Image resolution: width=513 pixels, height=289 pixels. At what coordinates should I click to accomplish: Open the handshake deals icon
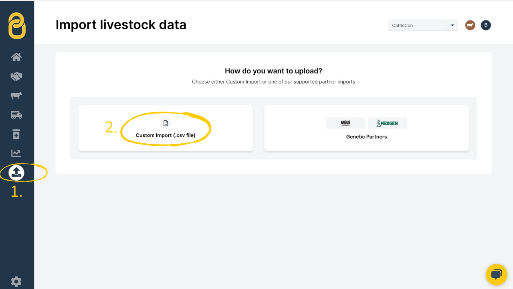(16, 76)
